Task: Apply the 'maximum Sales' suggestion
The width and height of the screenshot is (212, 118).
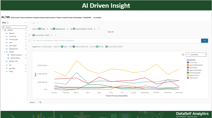Action: (60, 47)
